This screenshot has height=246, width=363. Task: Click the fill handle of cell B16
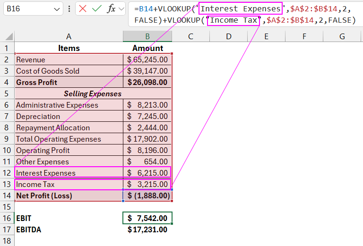(172, 224)
